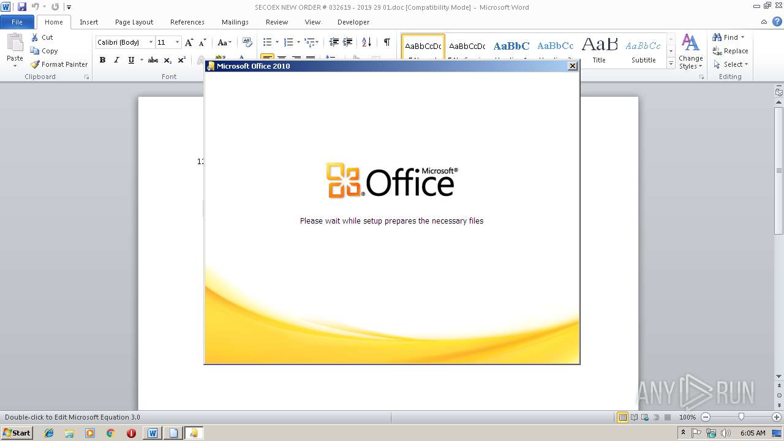Save the document from Quick Access toolbar
The height and width of the screenshot is (441, 784).
point(22,7)
